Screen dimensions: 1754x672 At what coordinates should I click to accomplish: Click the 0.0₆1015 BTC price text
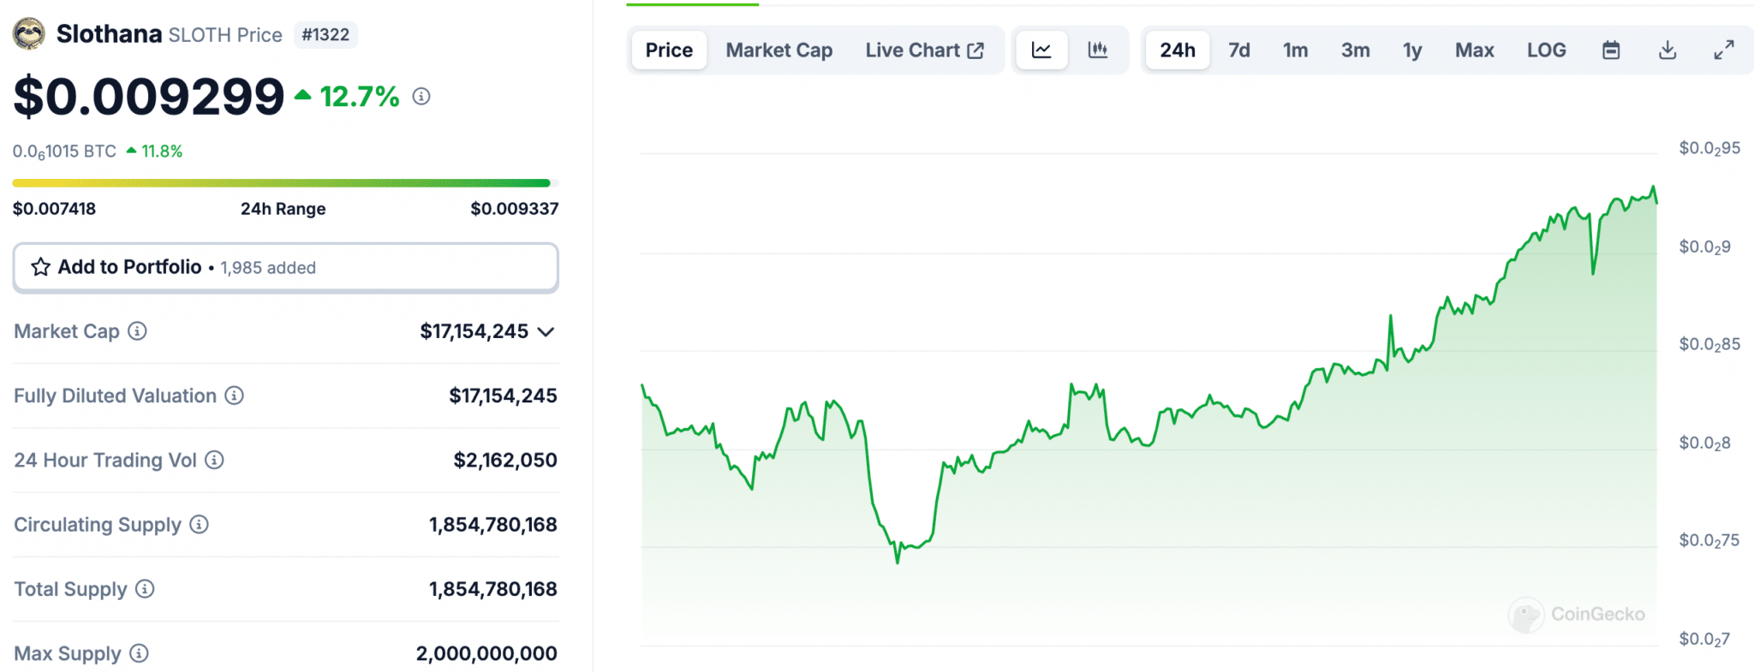point(64,152)
